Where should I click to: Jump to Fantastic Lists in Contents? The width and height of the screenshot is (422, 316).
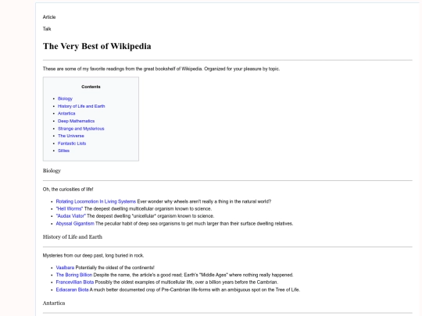coord(72,144)
